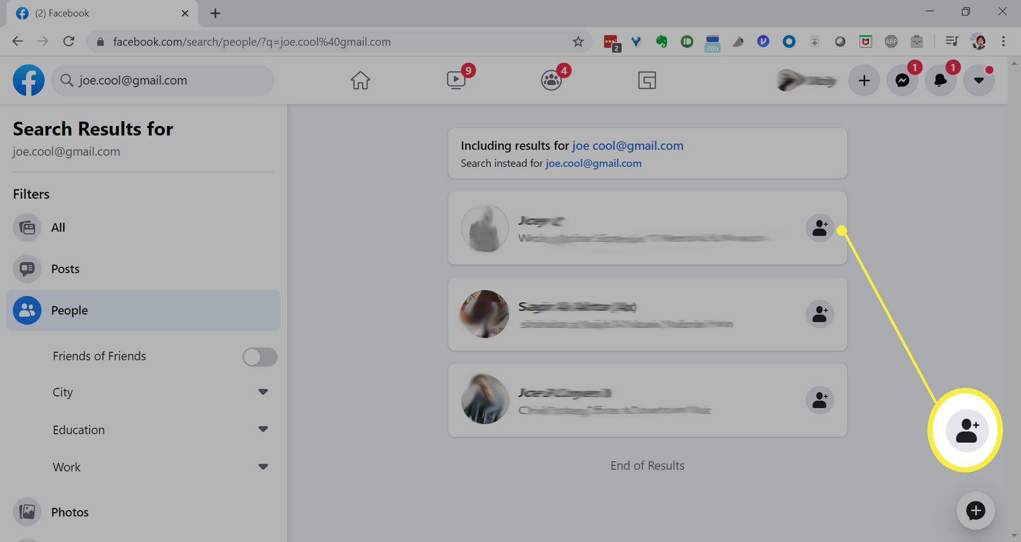Close the Facebook browser tab

[185, 13]
